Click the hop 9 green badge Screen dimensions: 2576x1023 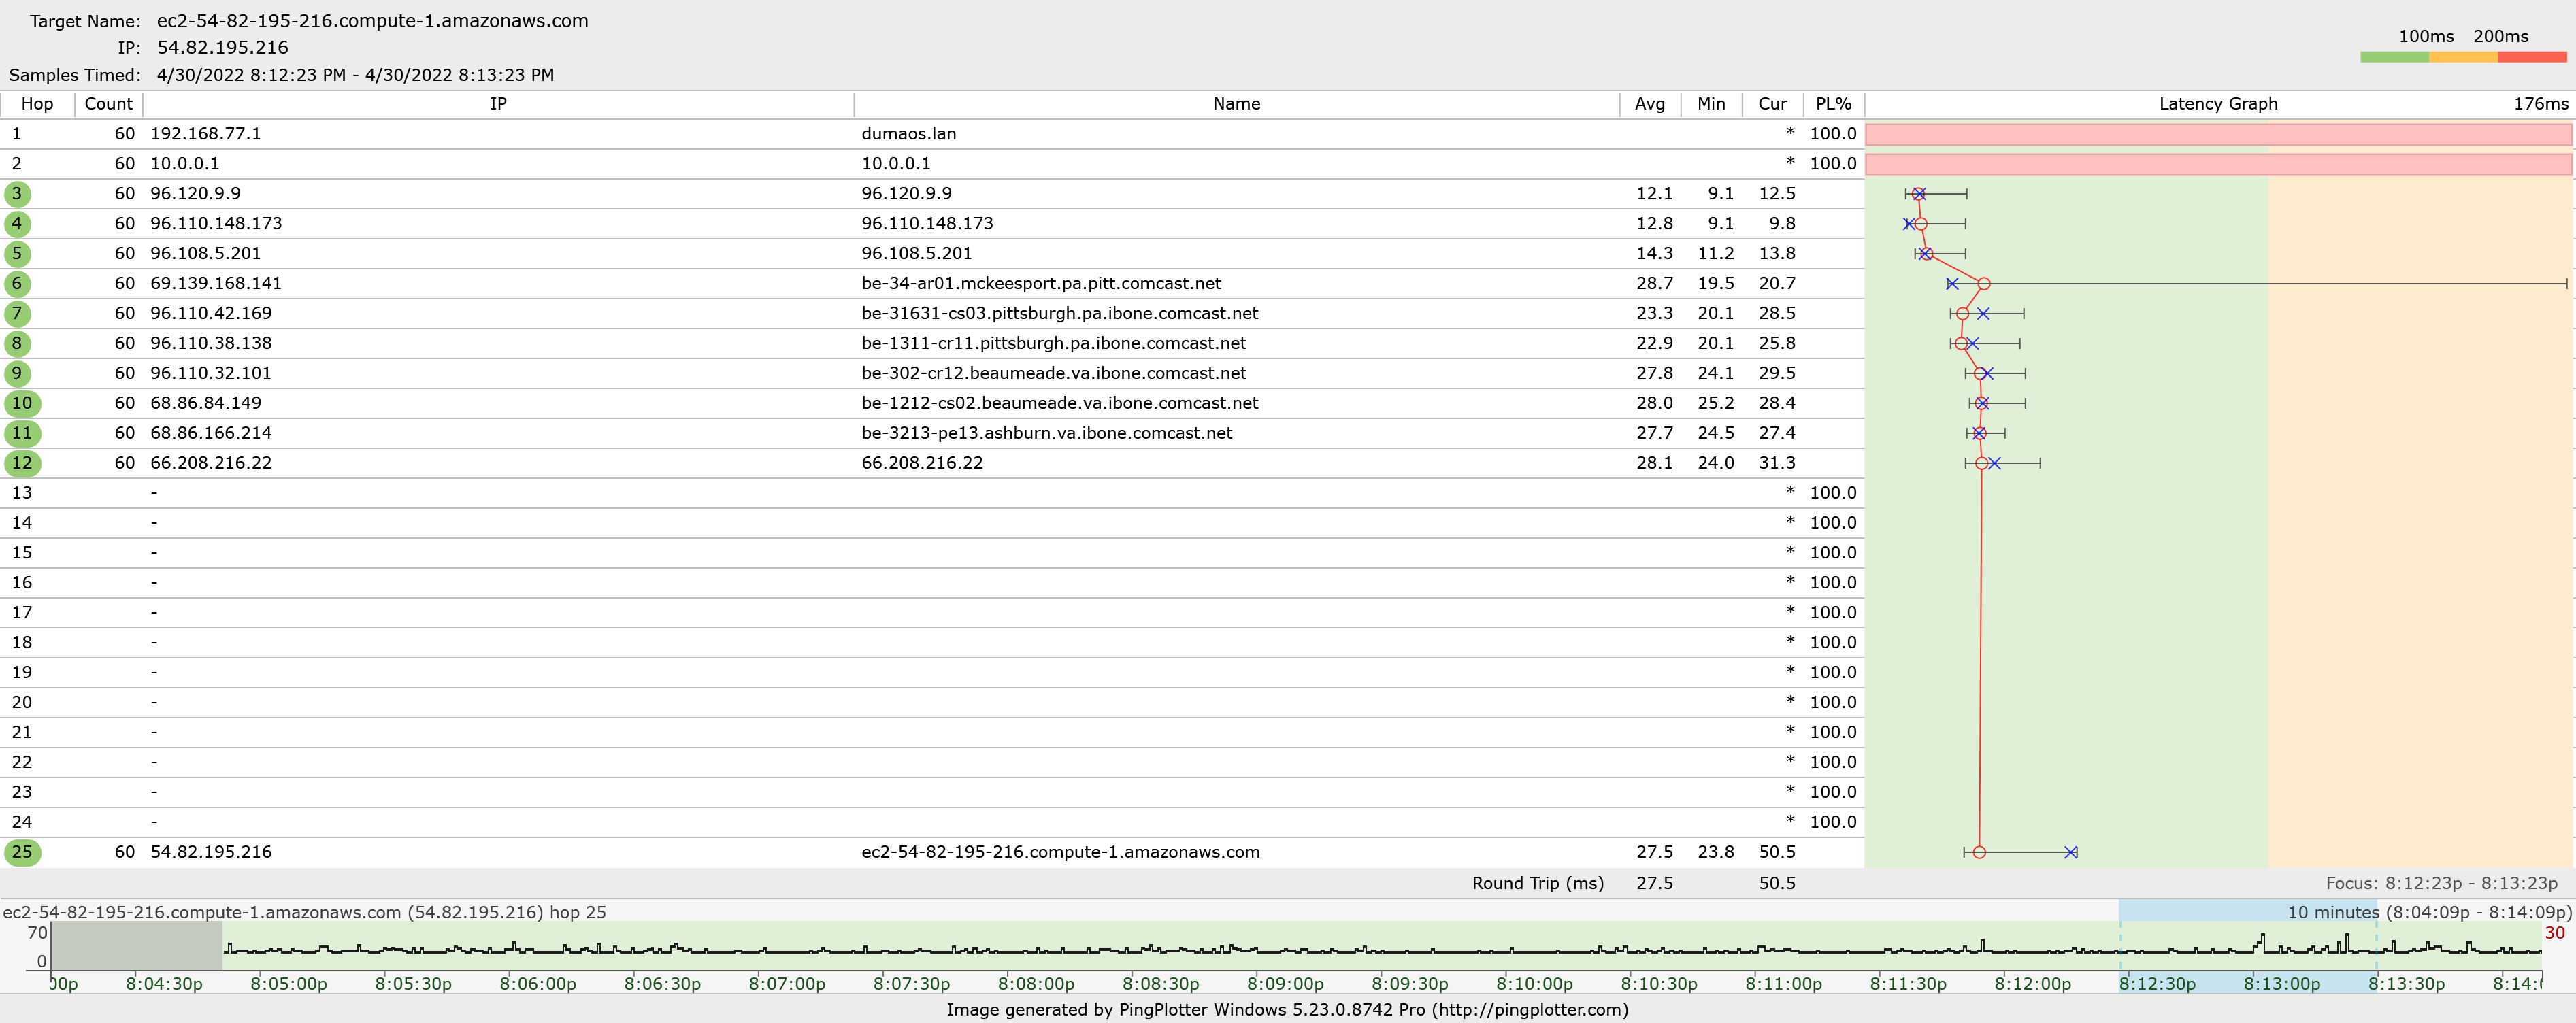click(17, 373)
